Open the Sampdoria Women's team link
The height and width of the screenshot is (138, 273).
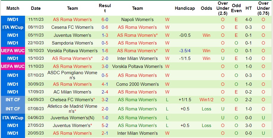(x=72, y=43)
